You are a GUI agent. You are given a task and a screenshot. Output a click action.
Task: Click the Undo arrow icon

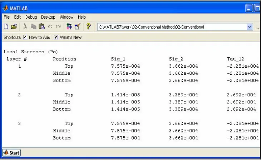50,26
